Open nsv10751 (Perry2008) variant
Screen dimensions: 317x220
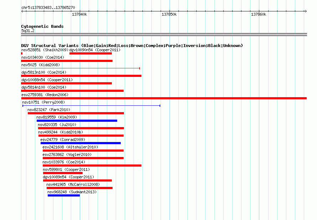43,102
